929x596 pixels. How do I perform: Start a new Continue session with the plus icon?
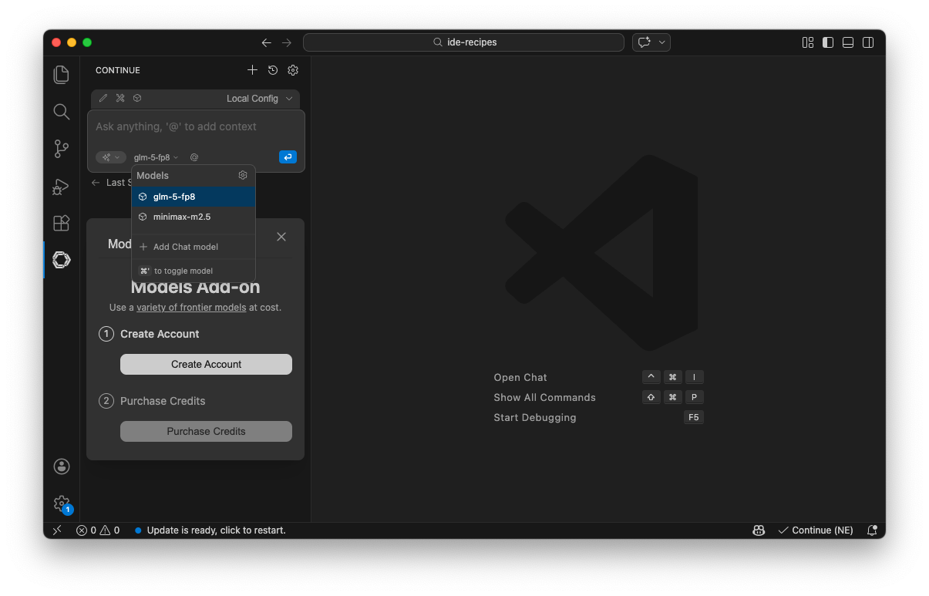tap(252, 69)
